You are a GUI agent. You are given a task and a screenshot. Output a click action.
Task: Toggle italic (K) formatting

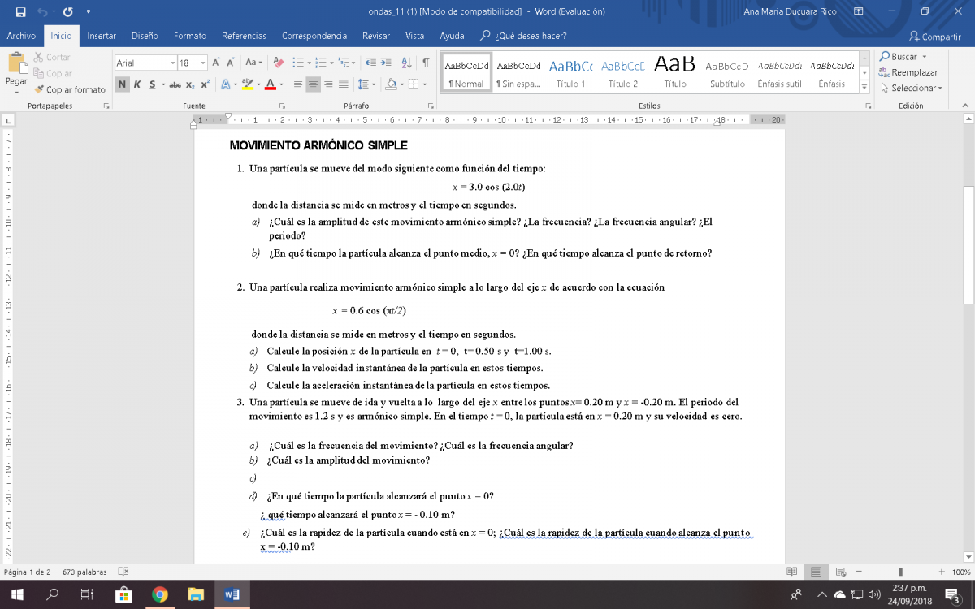tap(137, 84)
